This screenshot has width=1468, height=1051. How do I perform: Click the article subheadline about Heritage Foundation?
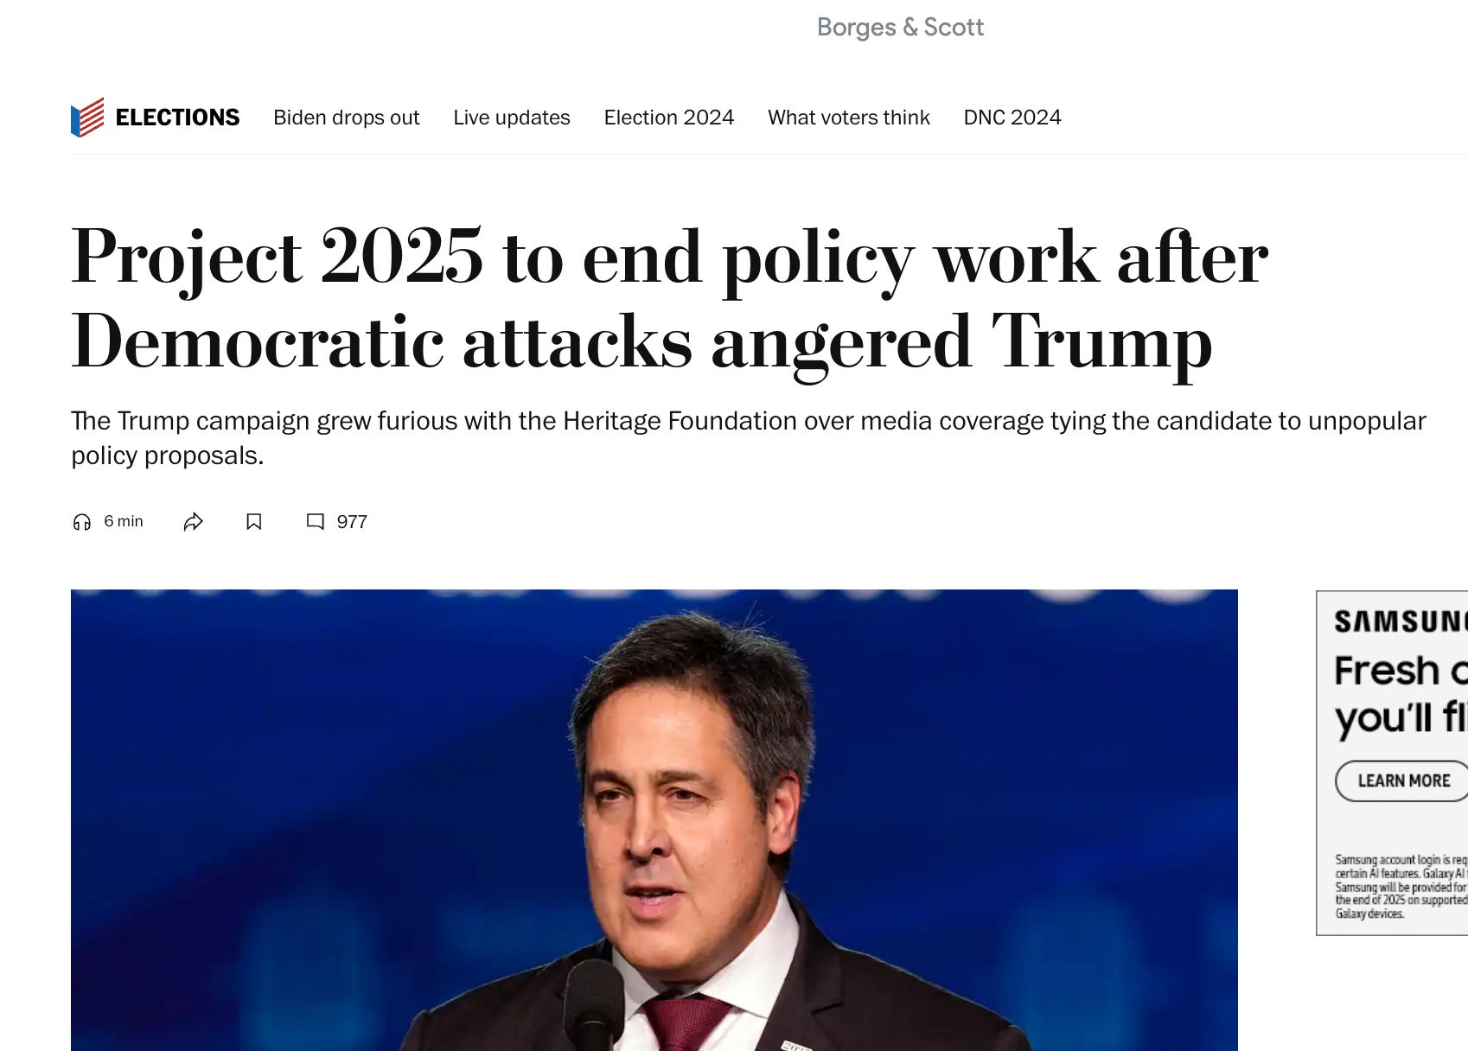(749, 438)
